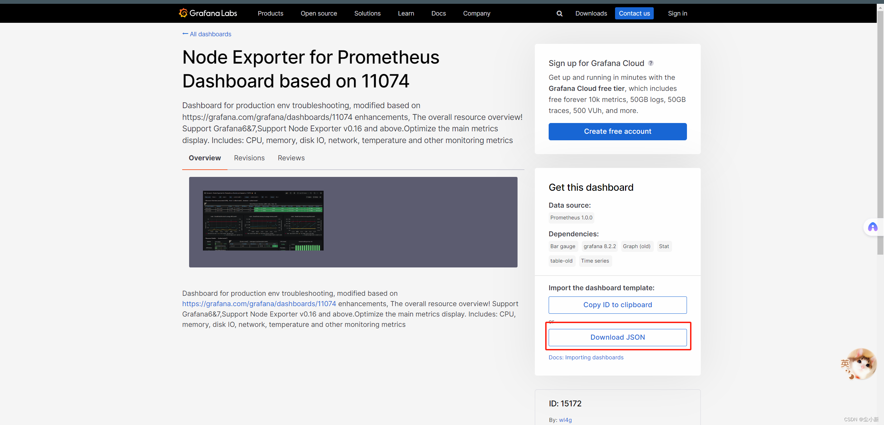Image resolution: width=884 pixels, height=425 pixels.
Task: Click the Bar gauge dependency tag
Action: pos(563,246)
